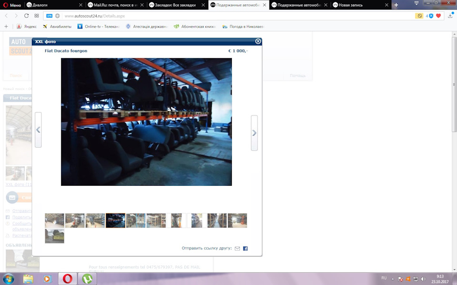Close the Новая запись tab

pos(387,5)
